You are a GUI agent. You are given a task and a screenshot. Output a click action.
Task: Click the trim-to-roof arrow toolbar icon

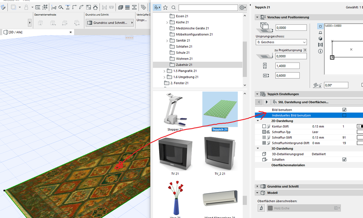tap(68, 7)
